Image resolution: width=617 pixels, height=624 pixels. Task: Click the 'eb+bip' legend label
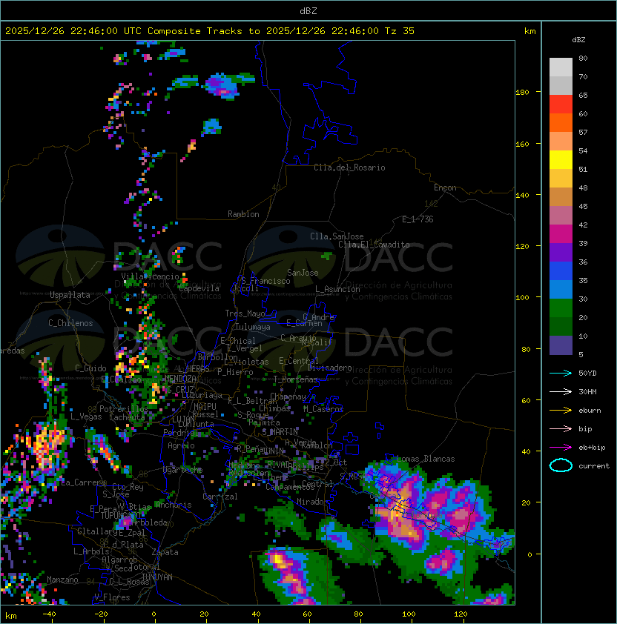(592, 448)
